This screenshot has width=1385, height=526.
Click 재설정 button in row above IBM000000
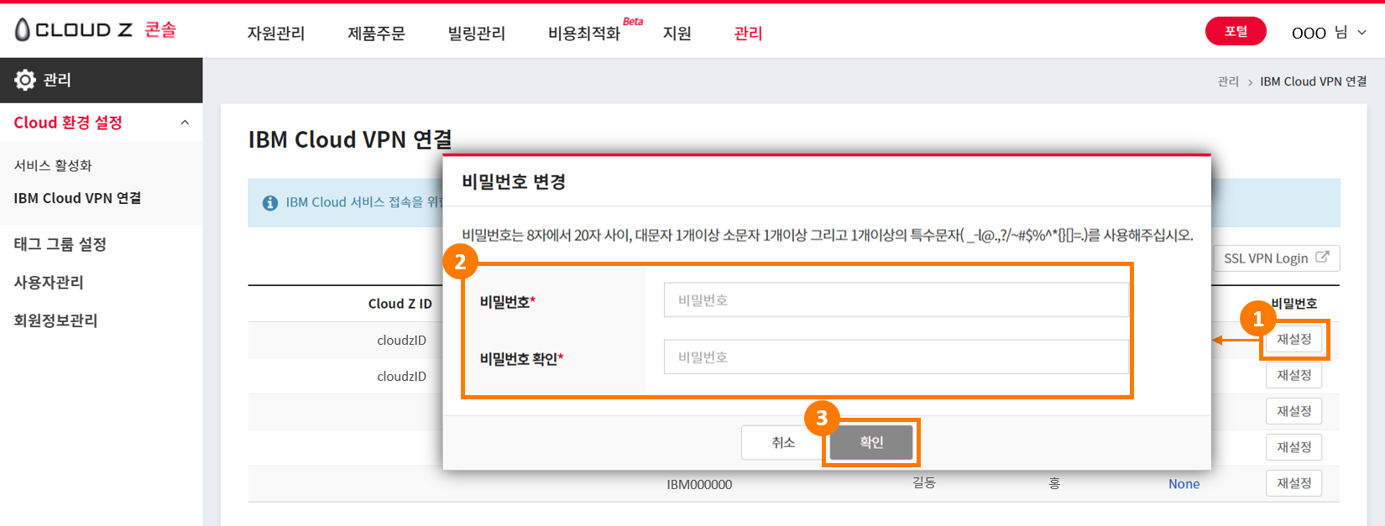point(1294,447)
